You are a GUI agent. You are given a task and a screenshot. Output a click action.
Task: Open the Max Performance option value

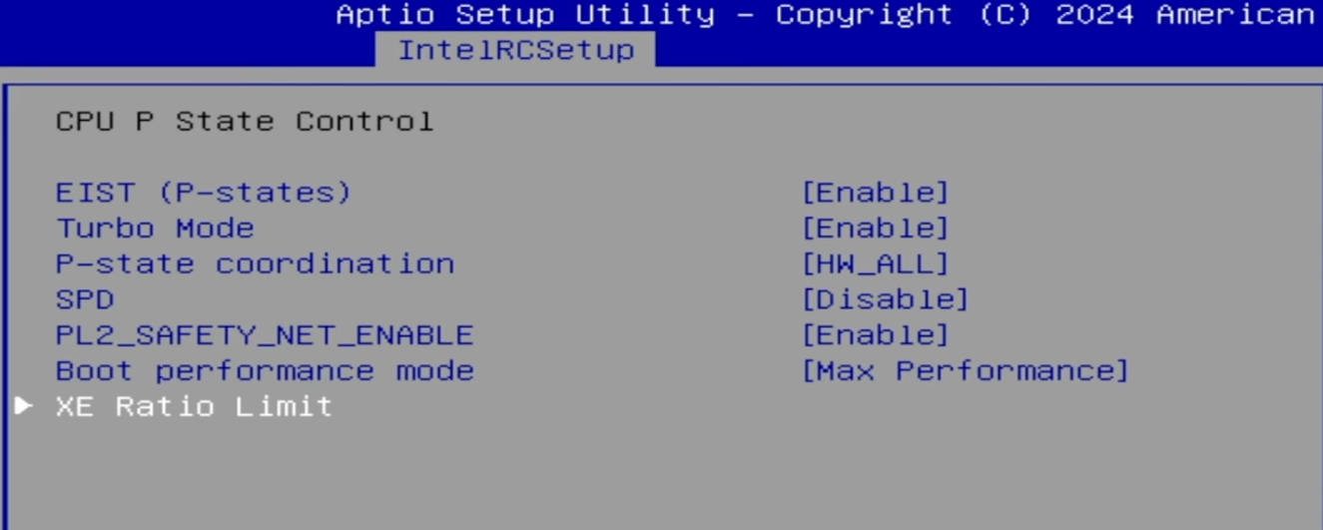[x=965, y=371]
